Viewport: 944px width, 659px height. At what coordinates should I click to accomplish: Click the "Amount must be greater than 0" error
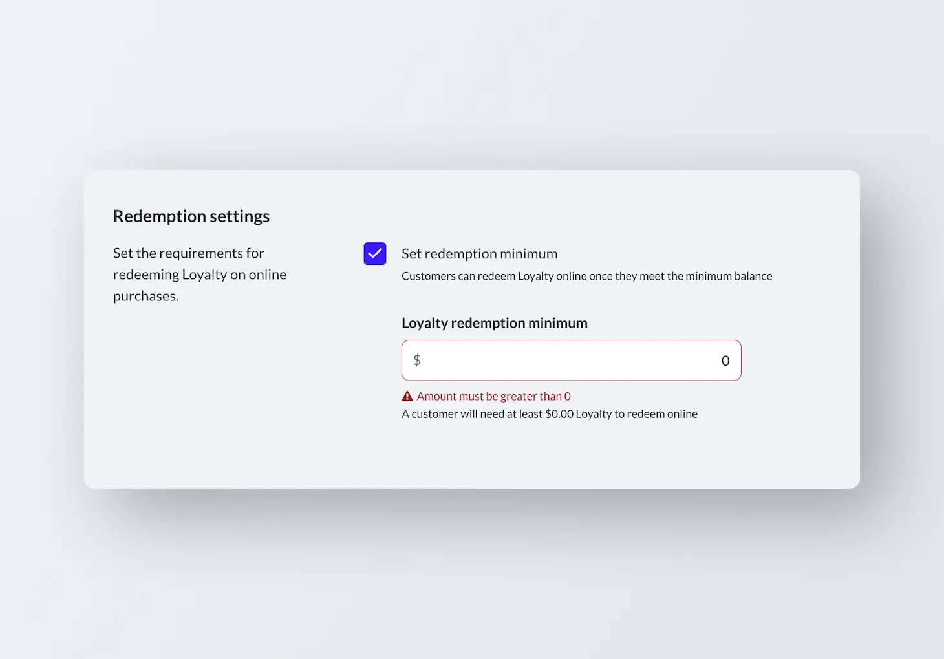[493, 396]
